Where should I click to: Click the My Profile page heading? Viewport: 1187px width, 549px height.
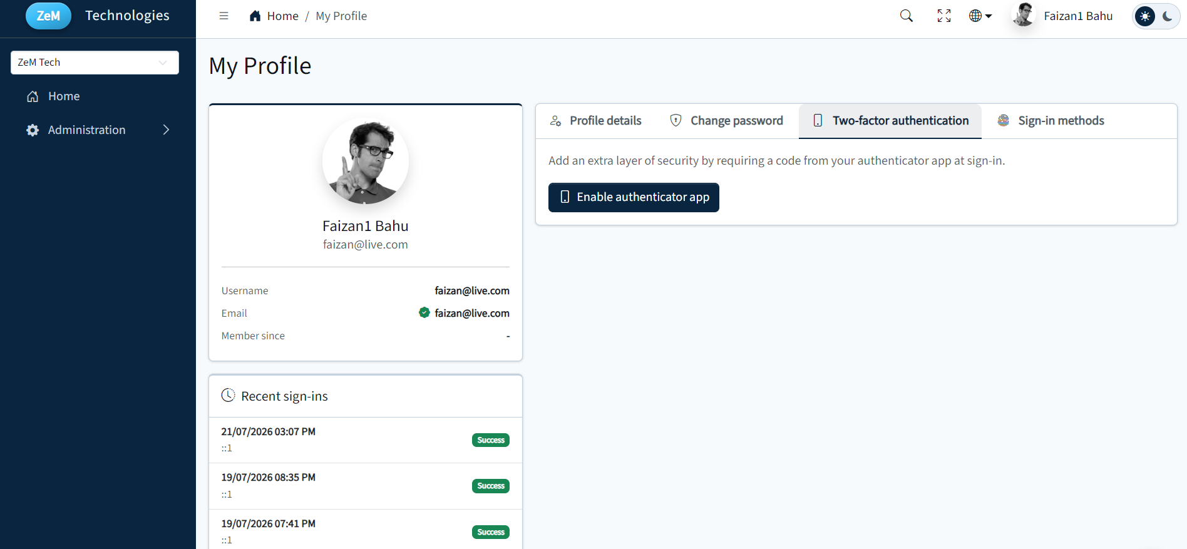point(260,66)
